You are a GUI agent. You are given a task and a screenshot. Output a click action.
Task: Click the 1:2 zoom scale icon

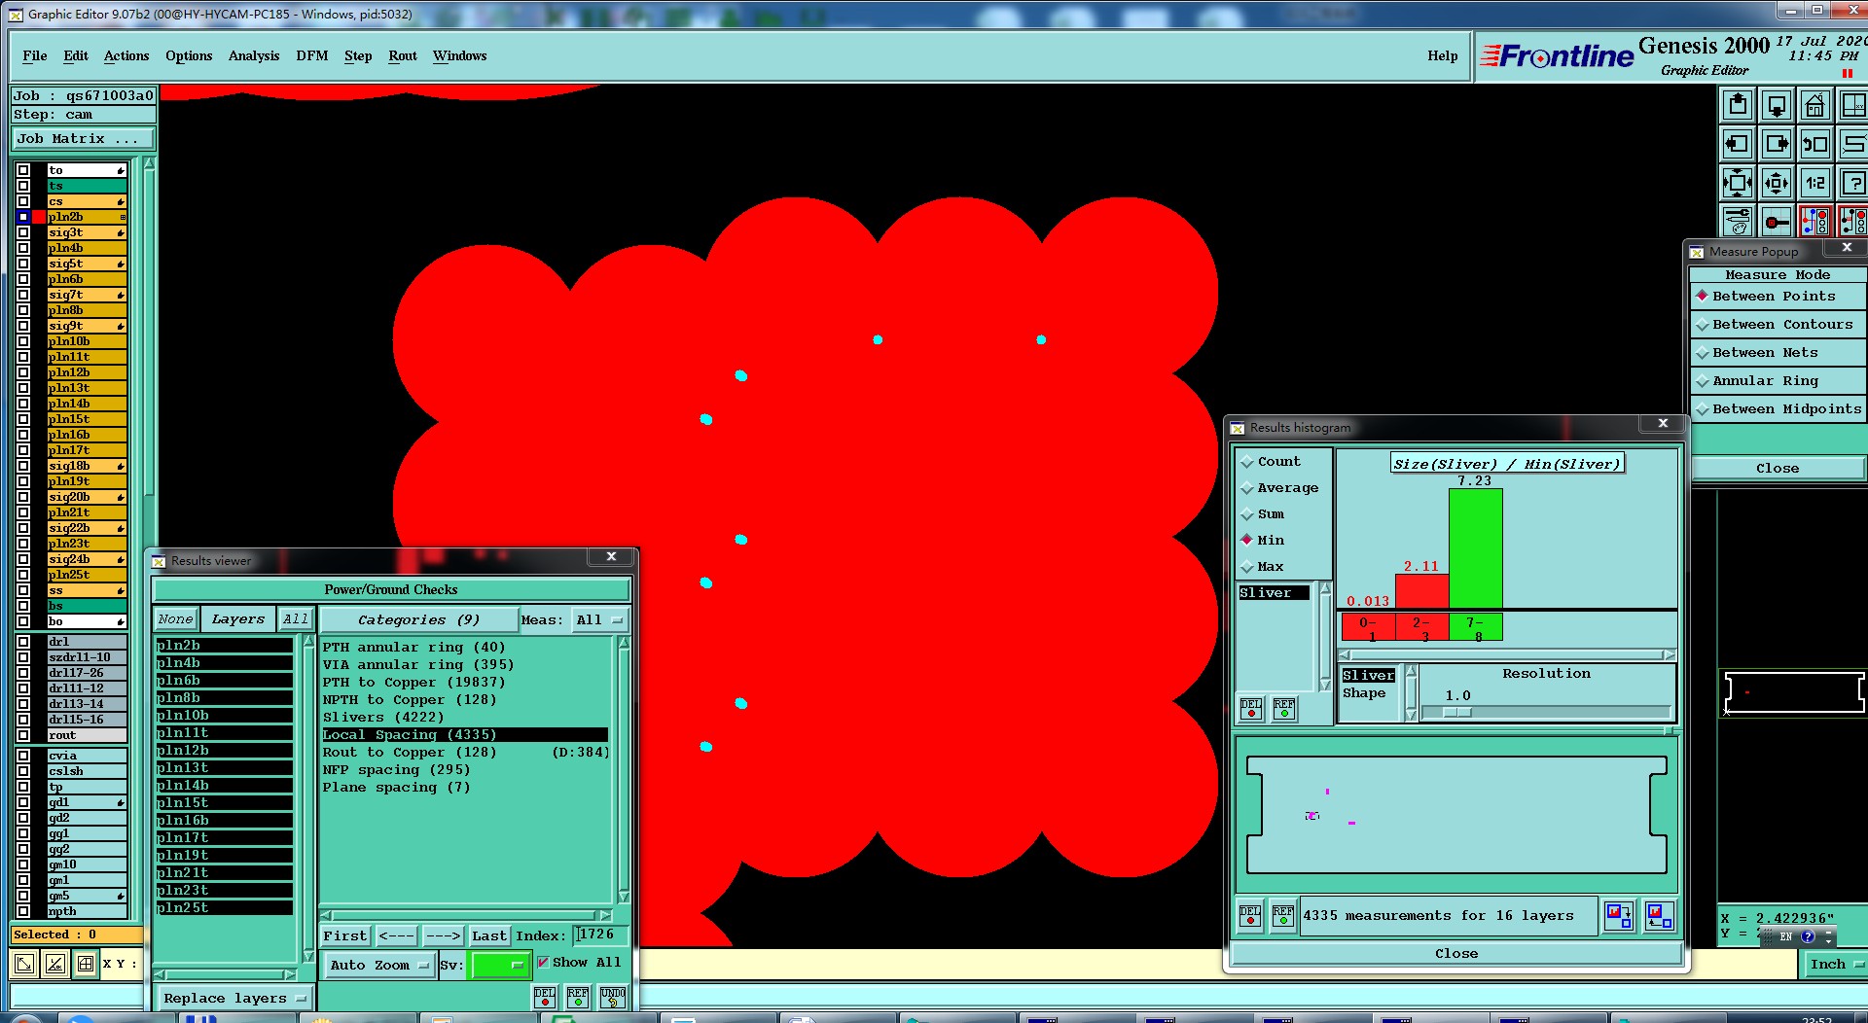(x=1814, y=183)
